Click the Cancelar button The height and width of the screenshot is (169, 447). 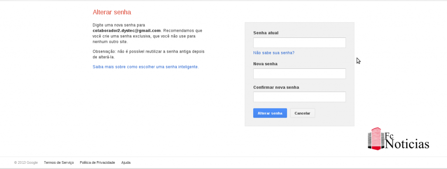[303, 113]
